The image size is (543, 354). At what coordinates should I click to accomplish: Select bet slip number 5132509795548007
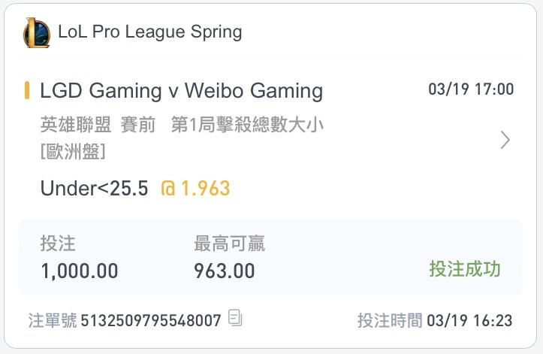(151, 320)
